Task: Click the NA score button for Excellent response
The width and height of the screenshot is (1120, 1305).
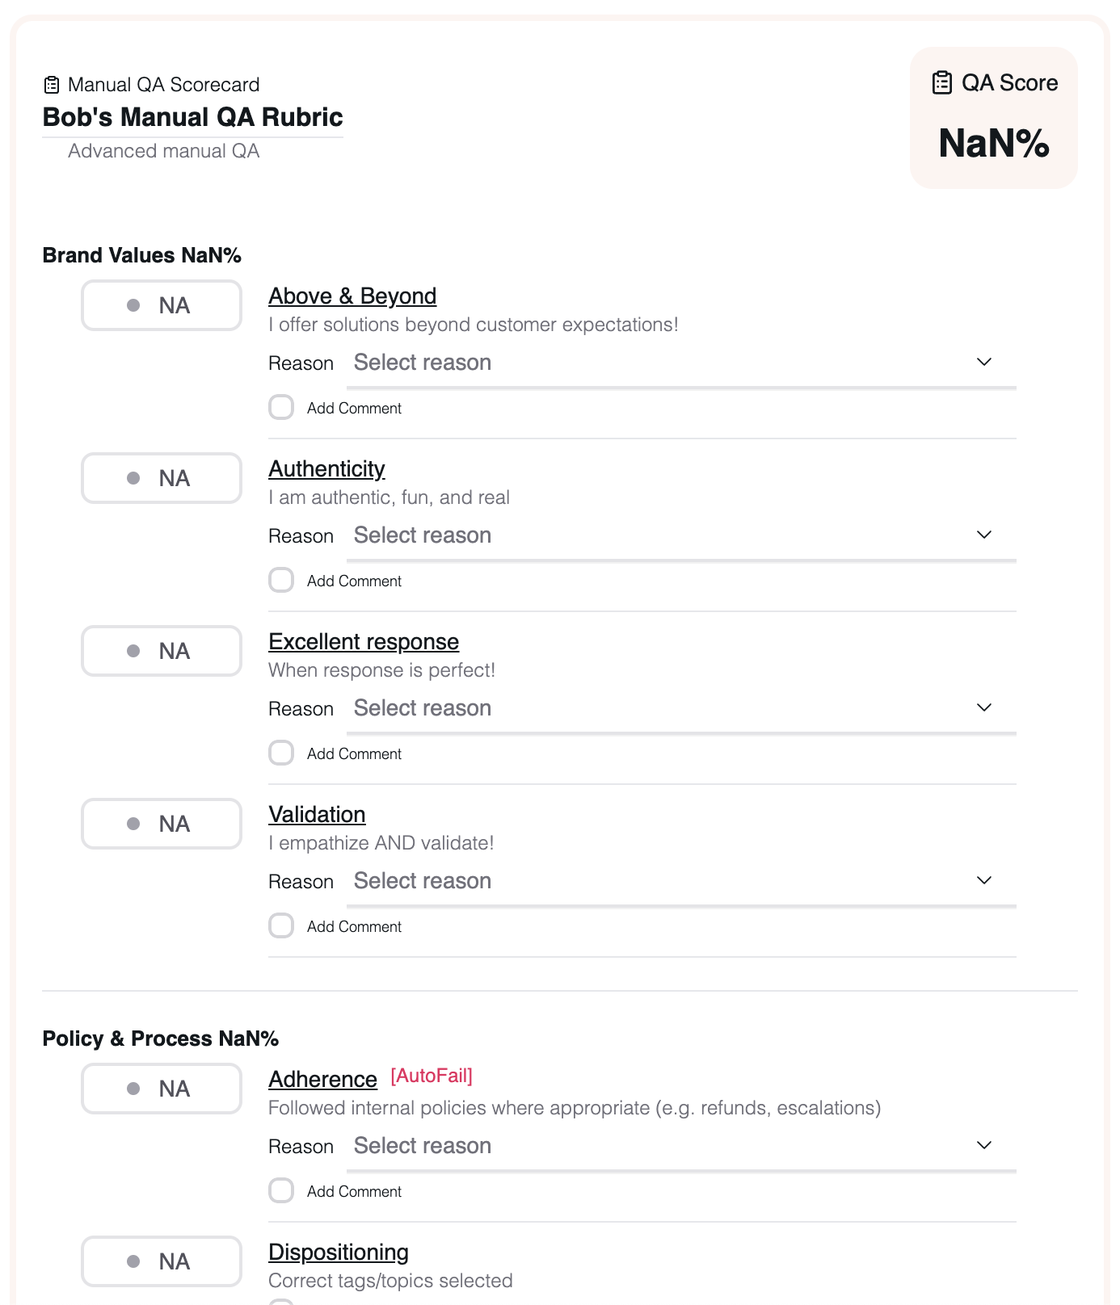Action: pyautogui.click(x=162, y=651)
